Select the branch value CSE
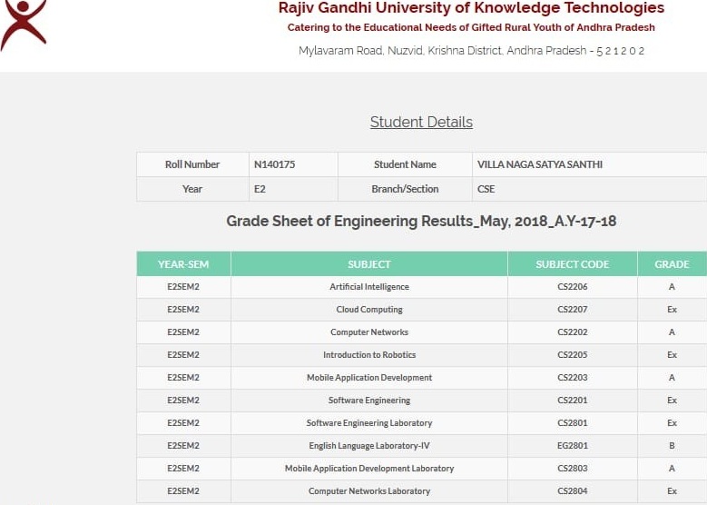This screenshot has width=707, height=505. pos(486,189)
